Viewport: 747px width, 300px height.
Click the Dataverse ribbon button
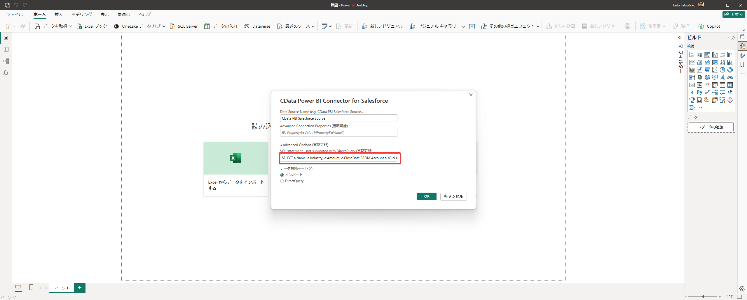tap(257, 26)
